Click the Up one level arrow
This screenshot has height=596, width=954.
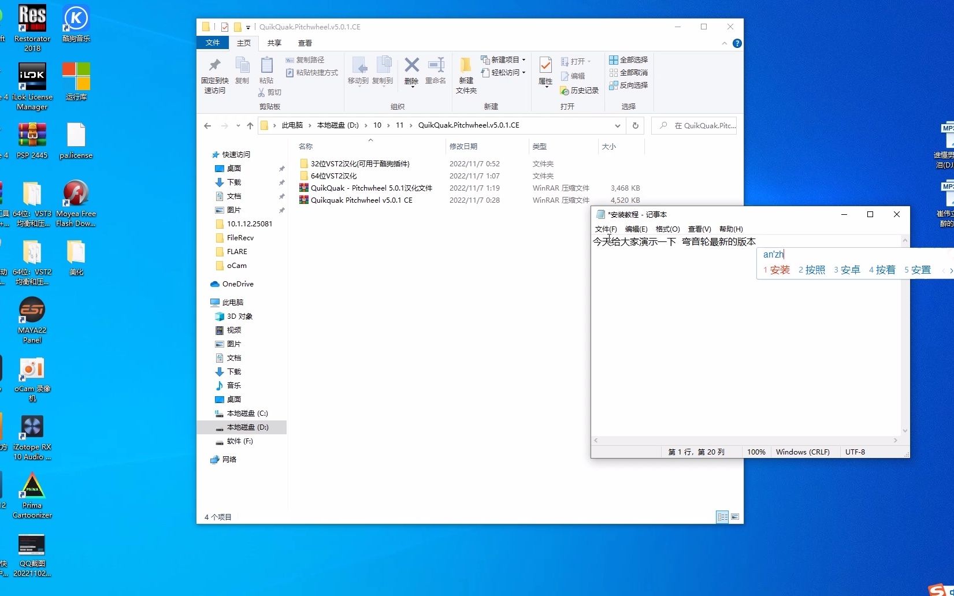[250, 125]
